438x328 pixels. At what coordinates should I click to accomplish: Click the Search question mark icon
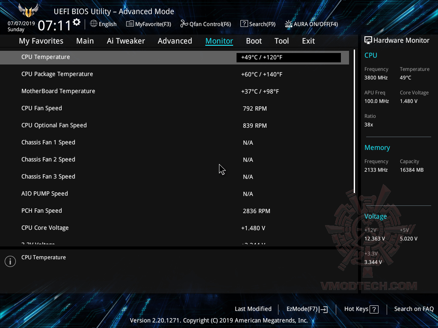click(244, 24)
